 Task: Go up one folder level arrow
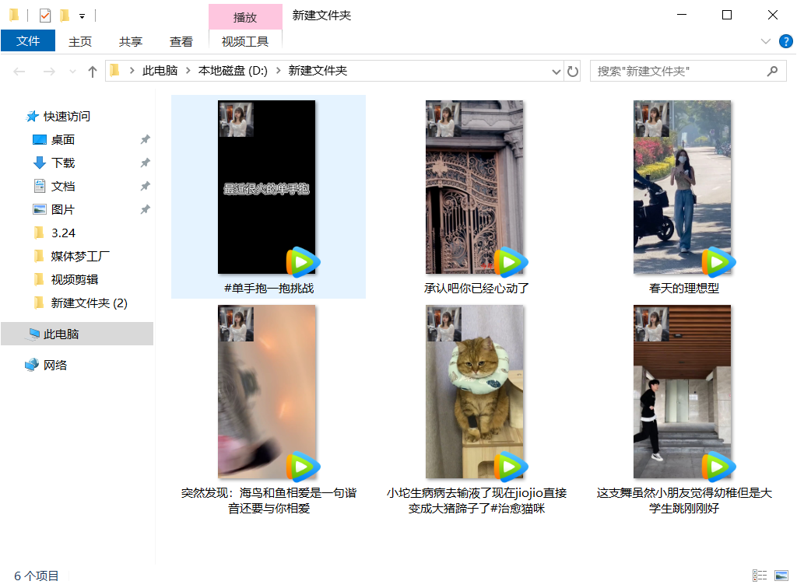[92, 72]
